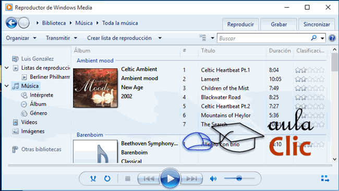Stop playback with the square button

[x=128, y=179]
